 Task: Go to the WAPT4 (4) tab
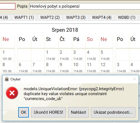click(x=102, y=17)
